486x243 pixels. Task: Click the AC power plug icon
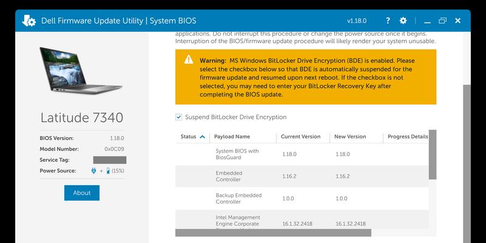94,171
